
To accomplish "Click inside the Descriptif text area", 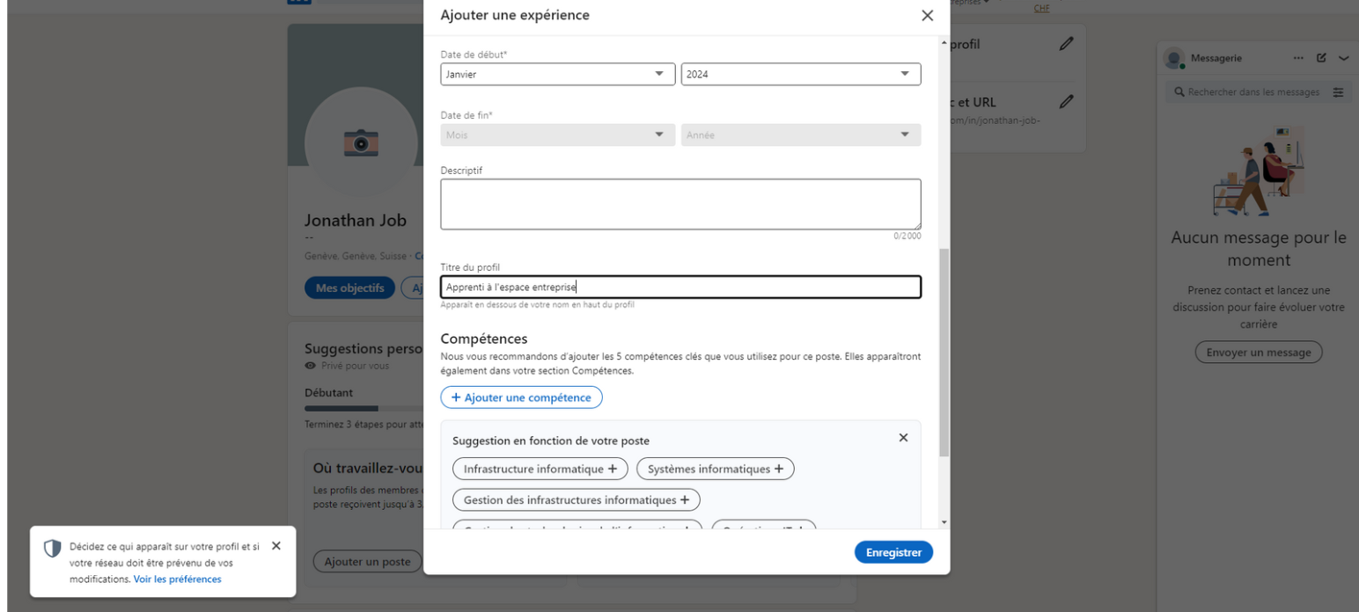I will click(x=679, y=204).
